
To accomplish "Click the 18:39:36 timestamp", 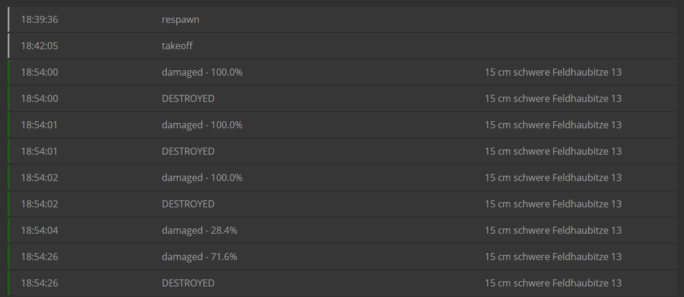I will pos(39,19).
